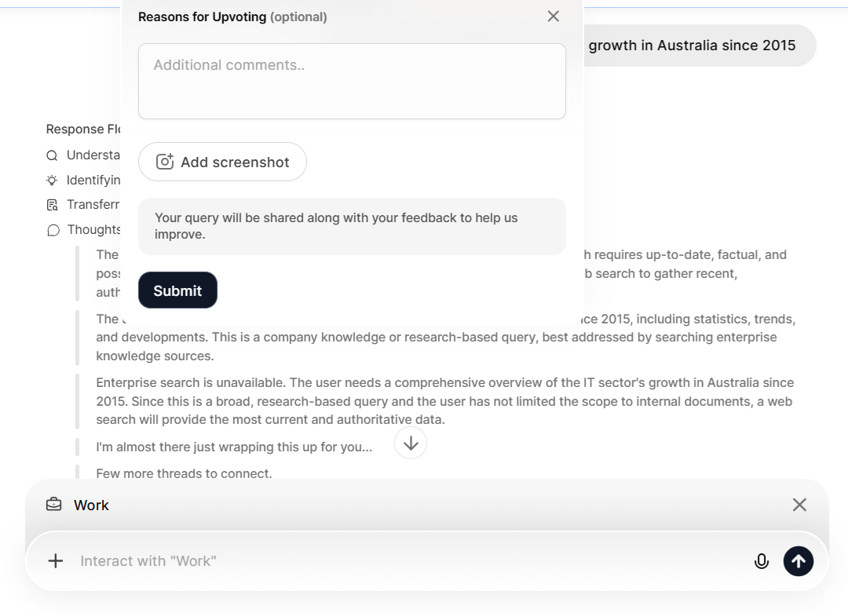848x613 pixels.
Task: Expand the Thoughts step via chat bubble icon
Action: click(x=53, y=230)
